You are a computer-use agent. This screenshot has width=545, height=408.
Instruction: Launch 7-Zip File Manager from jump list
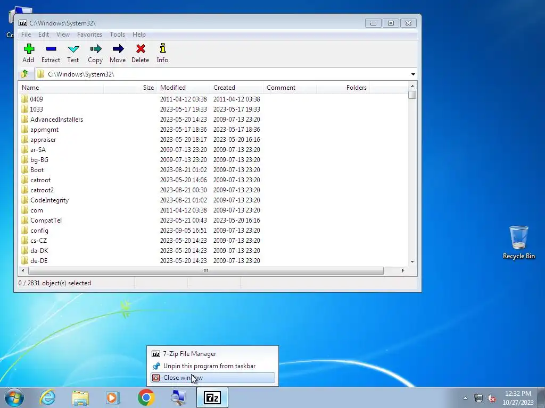(213, 353)
